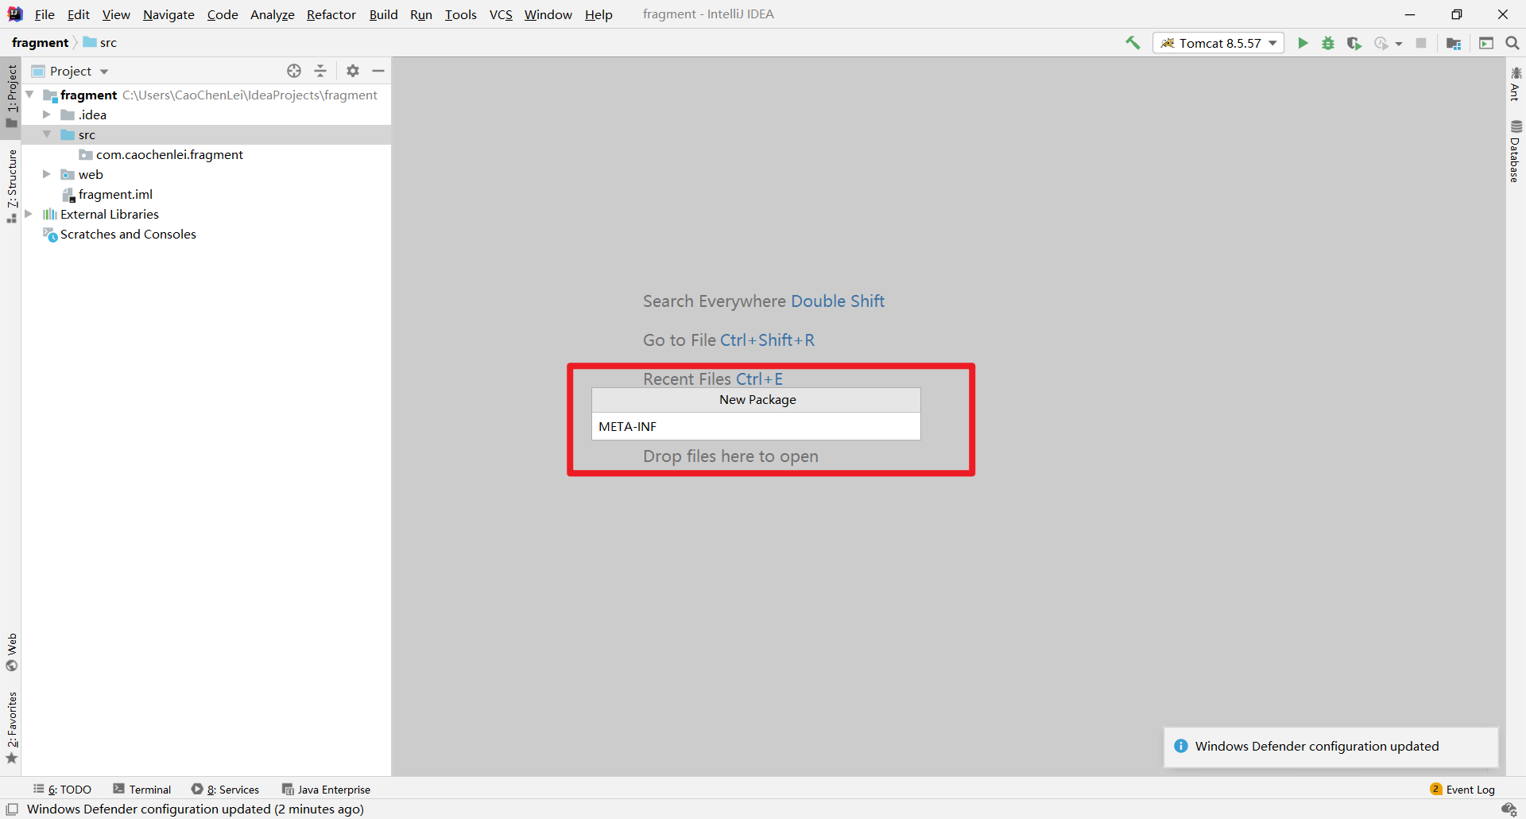Image resolution: width=1526 pixels, height=819 pixels.
Task: Open the Terminal tool window
Action: pyautogui.click(x=141, y=789)
